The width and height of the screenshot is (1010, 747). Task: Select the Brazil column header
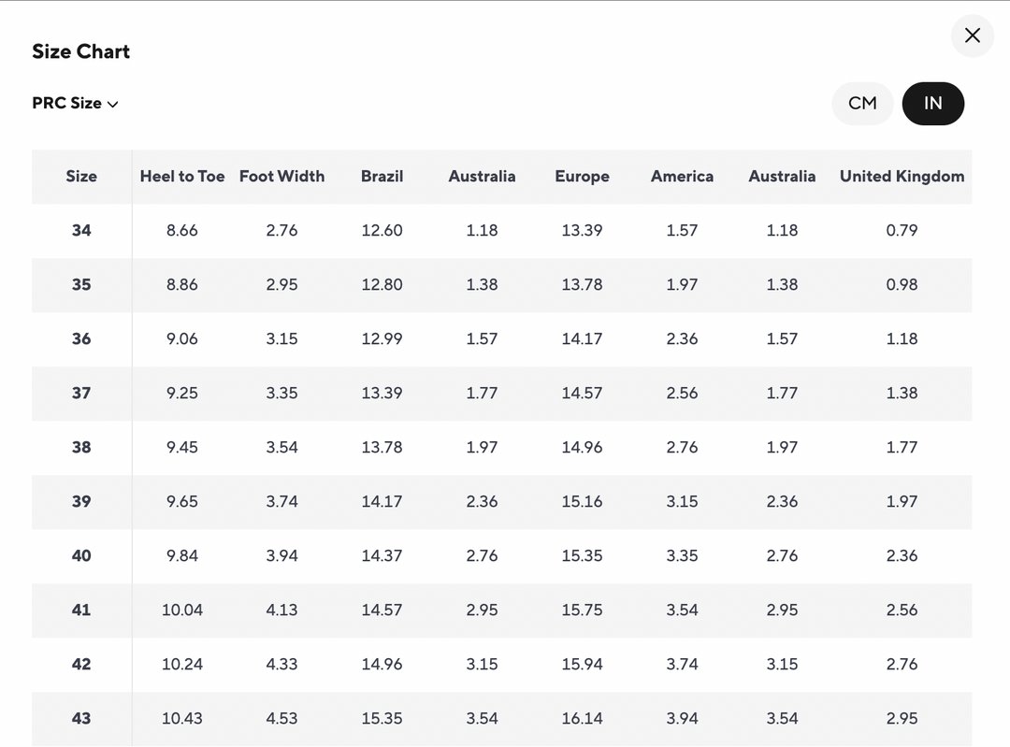pyautogui.click(x=382, y=176)
